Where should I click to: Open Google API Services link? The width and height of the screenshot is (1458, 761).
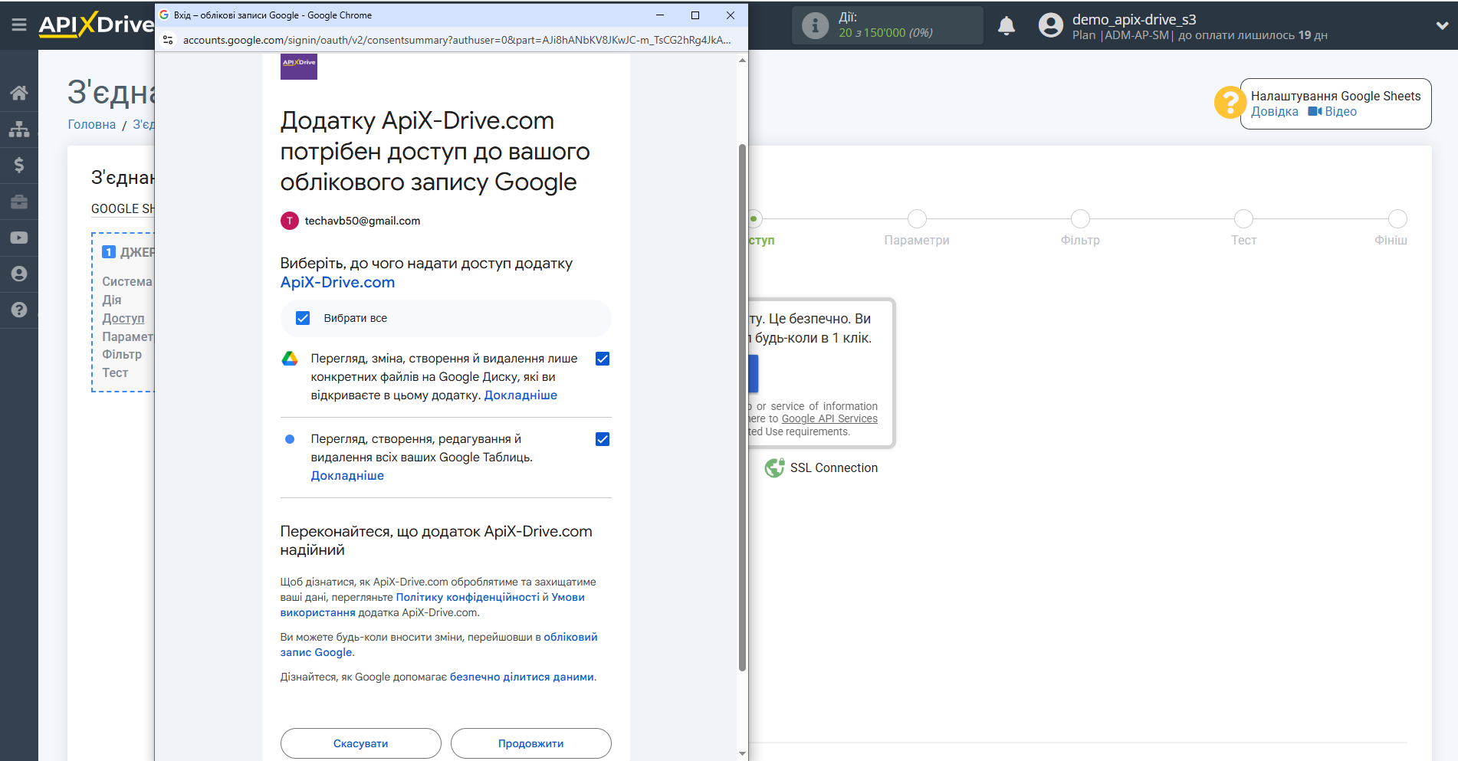coord(829,418)
